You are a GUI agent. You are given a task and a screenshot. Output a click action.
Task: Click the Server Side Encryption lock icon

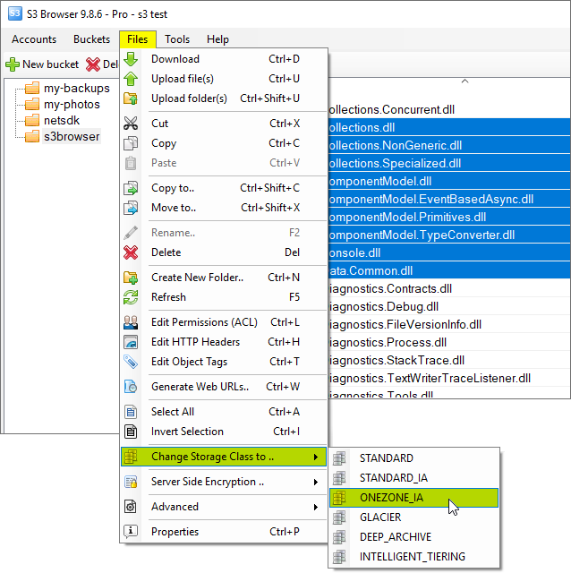click(x=131, y=482)
